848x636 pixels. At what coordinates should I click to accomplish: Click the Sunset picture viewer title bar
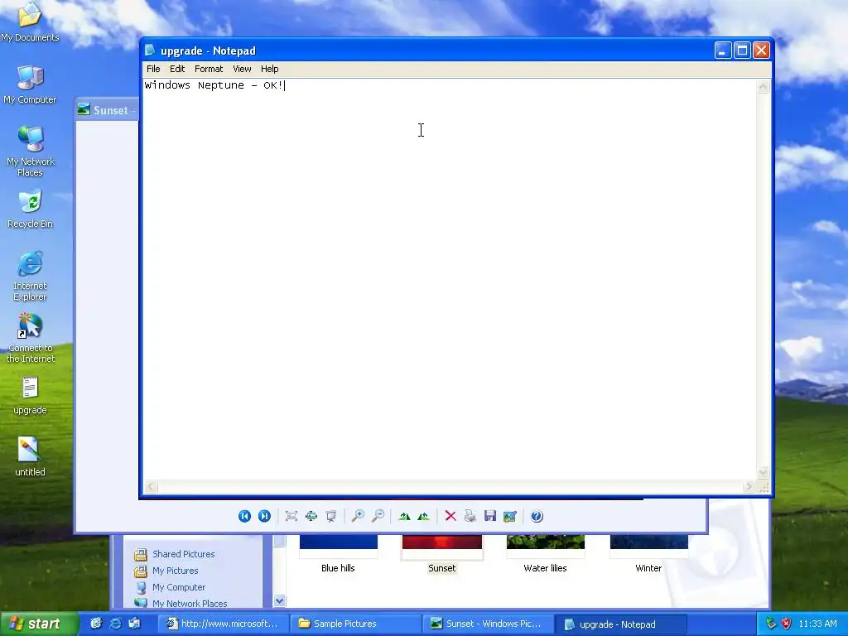point(107,110)
